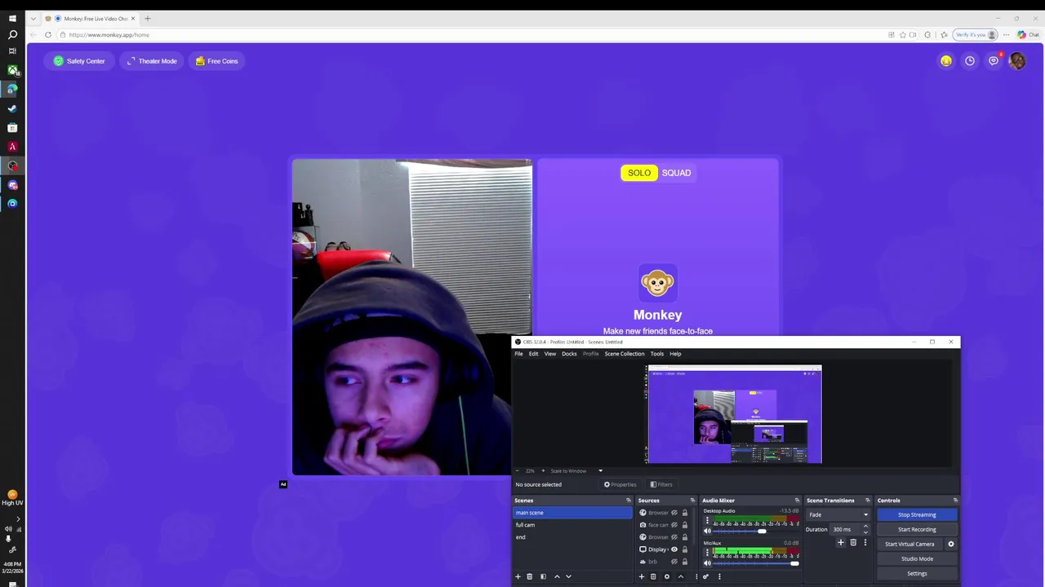The width and height of the screenshot is (1045, 587).
Task: Select the 'end' scene
Action: pos(572,537)
